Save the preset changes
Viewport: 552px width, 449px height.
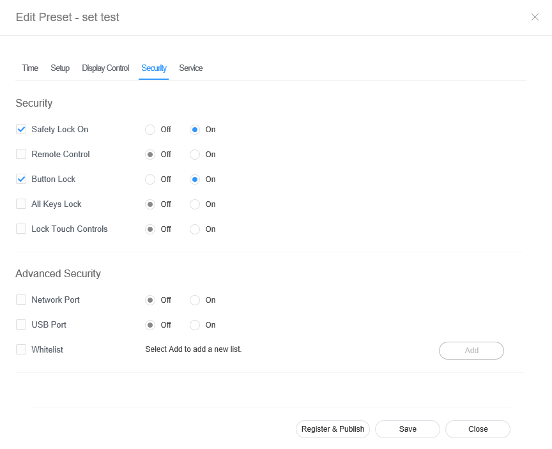[x=408, y=429]
